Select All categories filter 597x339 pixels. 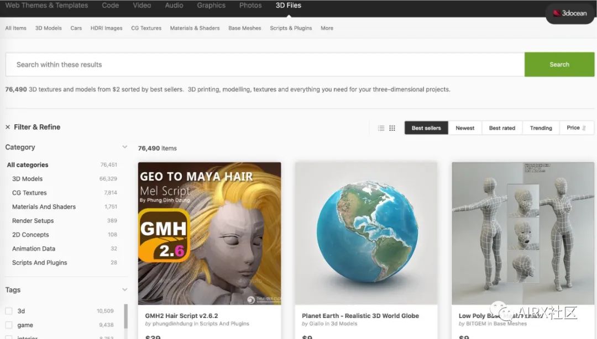28,165
